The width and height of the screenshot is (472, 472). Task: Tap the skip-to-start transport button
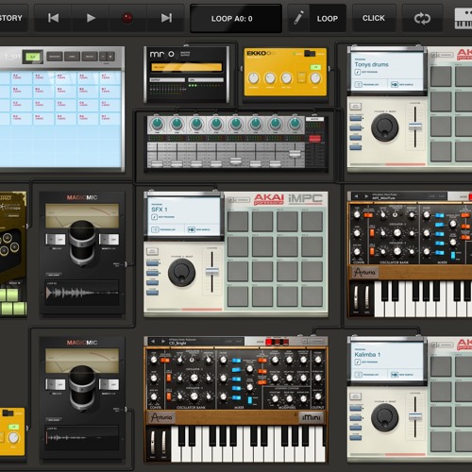coord(53,18)
